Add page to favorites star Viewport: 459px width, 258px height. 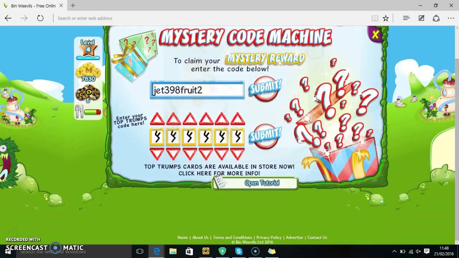(x=385, y=18)
